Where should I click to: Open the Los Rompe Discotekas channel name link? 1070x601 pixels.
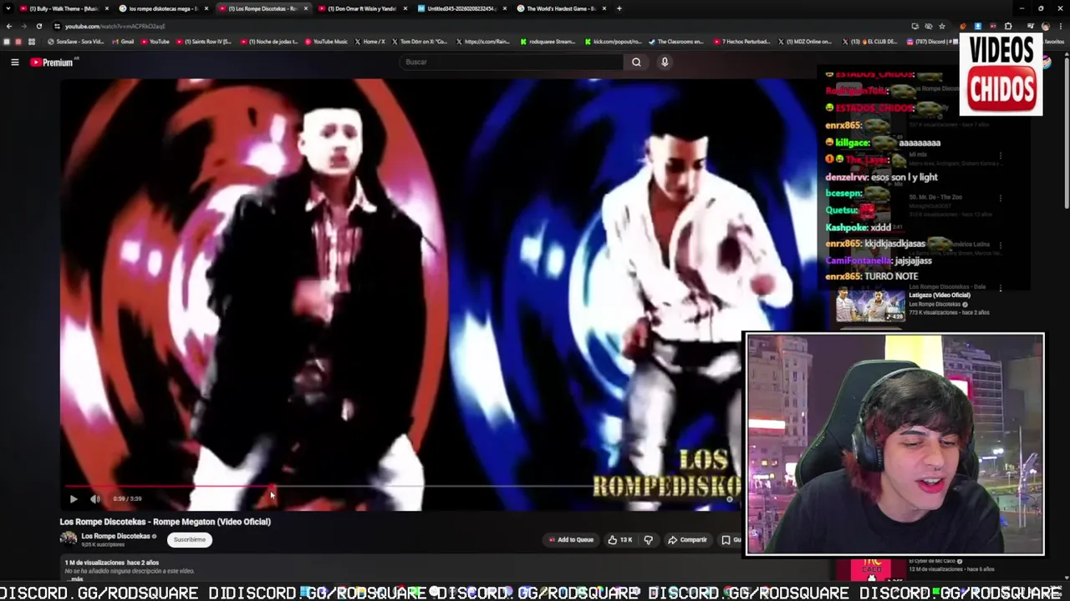115,536
